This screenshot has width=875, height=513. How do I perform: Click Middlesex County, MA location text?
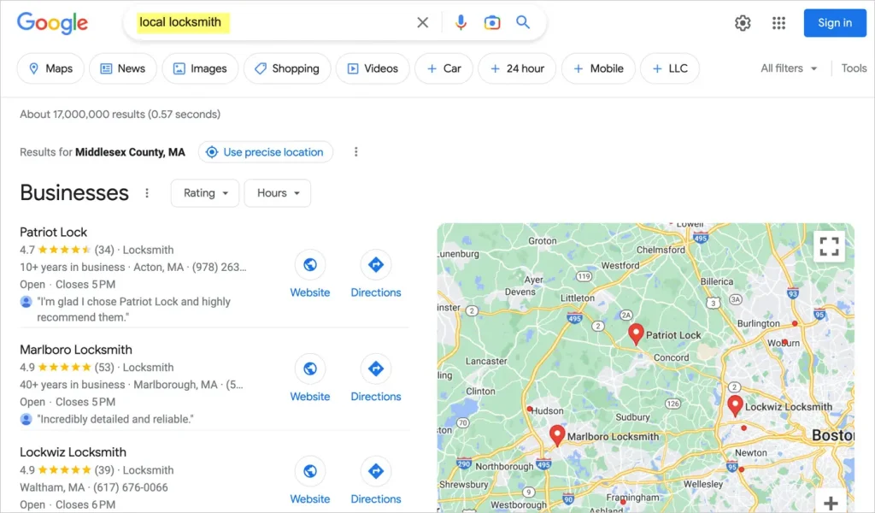(x=130, y=152)
